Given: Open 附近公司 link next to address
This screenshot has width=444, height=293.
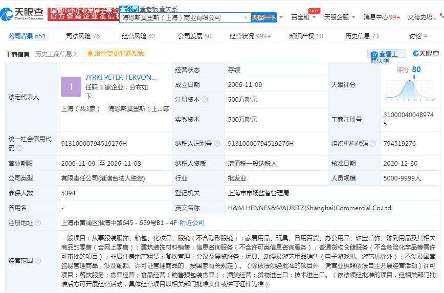Looking at the screenshot, I should click(192, 223).
